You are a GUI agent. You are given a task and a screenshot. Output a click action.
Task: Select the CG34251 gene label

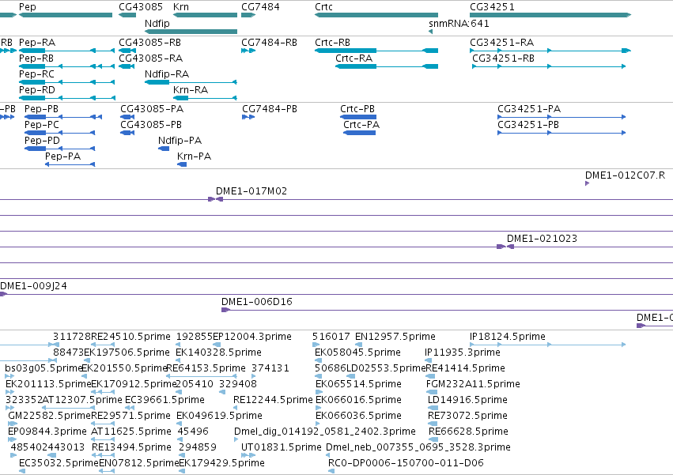point(492,7)
